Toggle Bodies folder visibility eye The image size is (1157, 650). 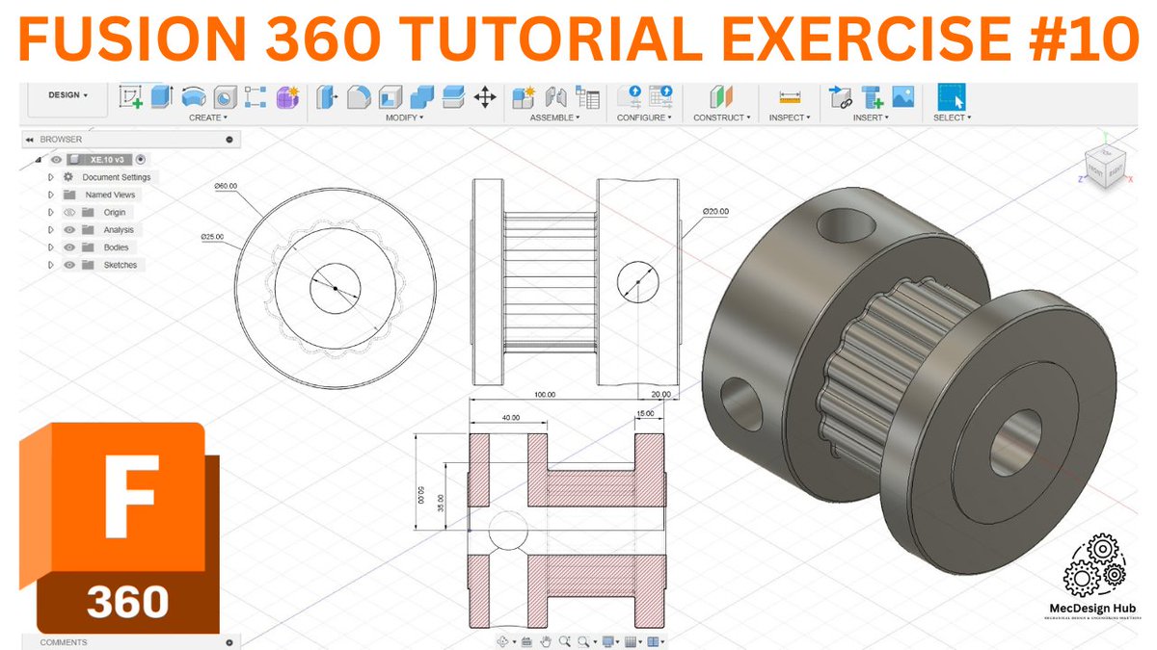point(69,247)
